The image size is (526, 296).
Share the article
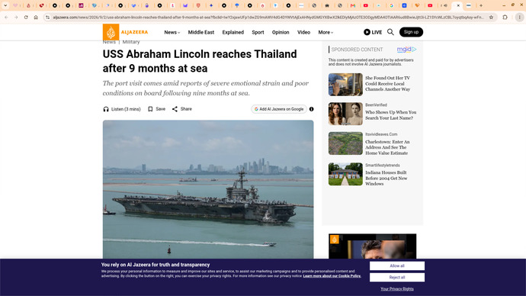pos(182,109)
